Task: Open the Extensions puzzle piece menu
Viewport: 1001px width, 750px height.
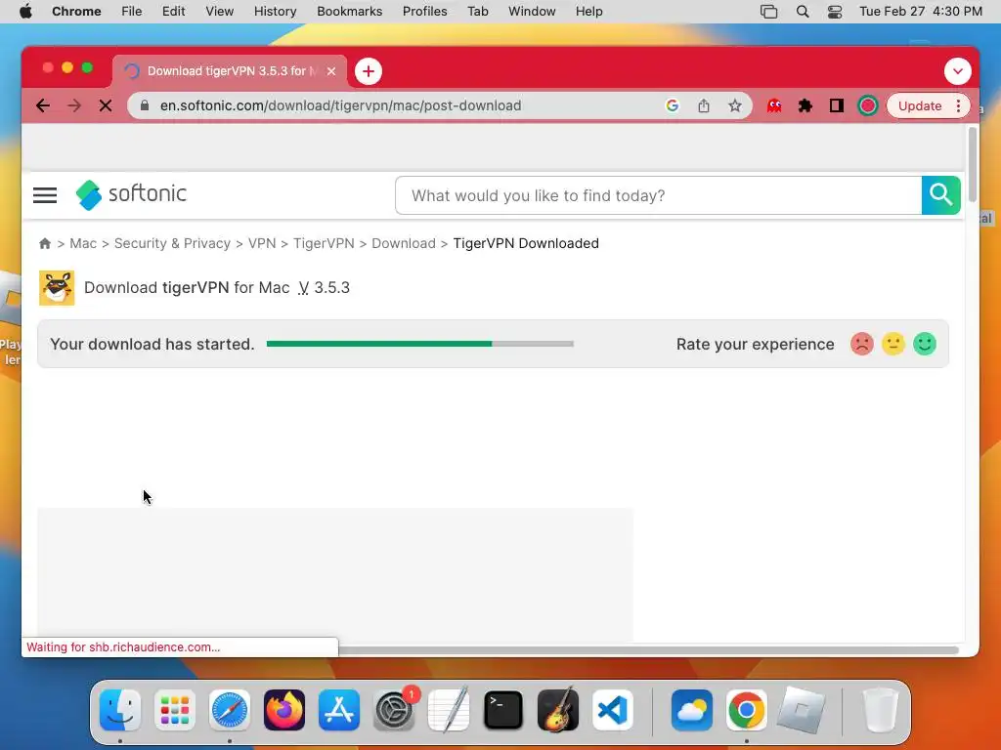Action: 805,105
